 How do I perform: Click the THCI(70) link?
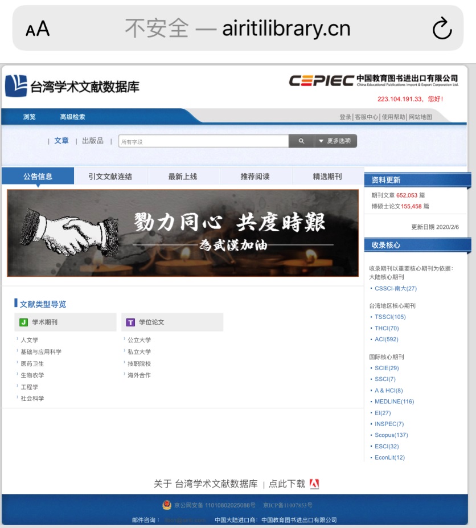pos(387,328)
